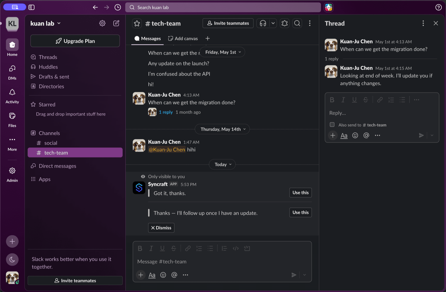Click the create new plus button in left rail

click(12, 241)
